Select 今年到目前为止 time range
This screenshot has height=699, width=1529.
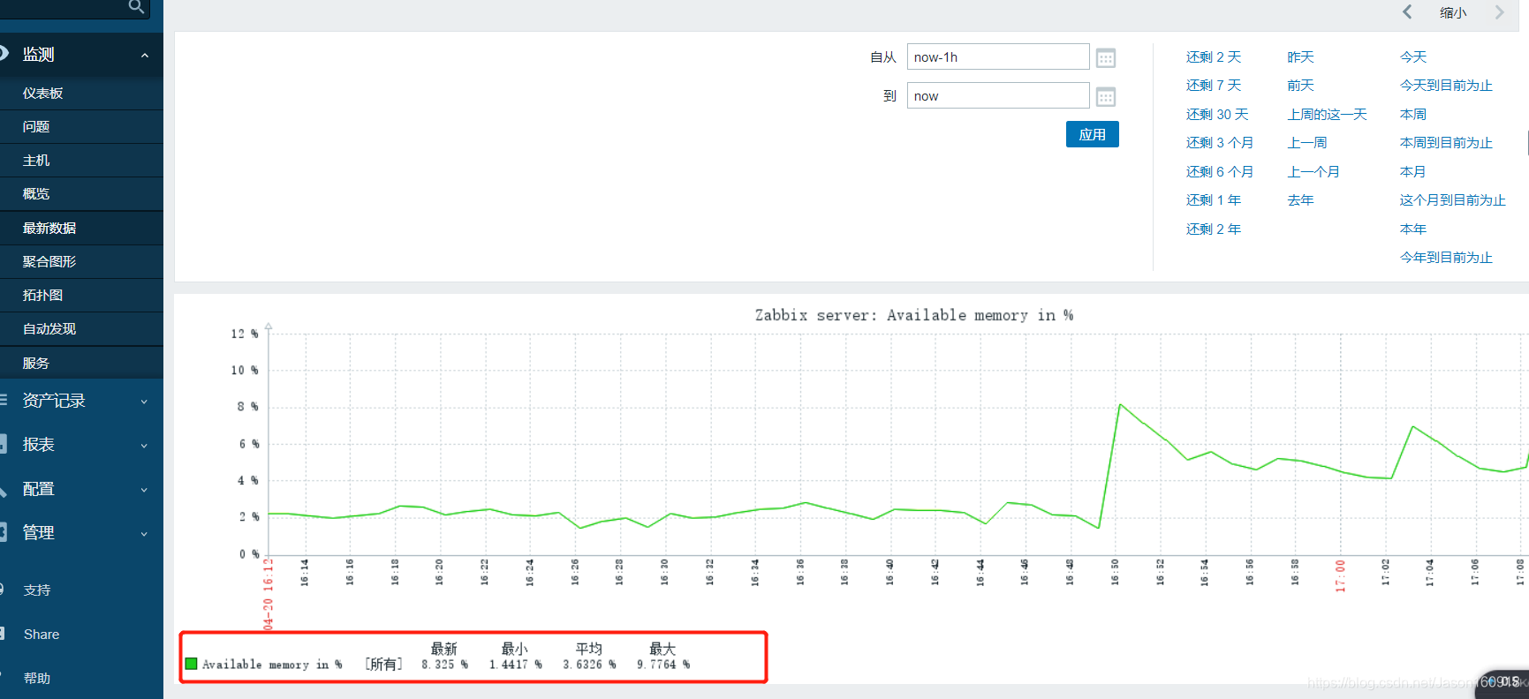(x=1446, y=258)
